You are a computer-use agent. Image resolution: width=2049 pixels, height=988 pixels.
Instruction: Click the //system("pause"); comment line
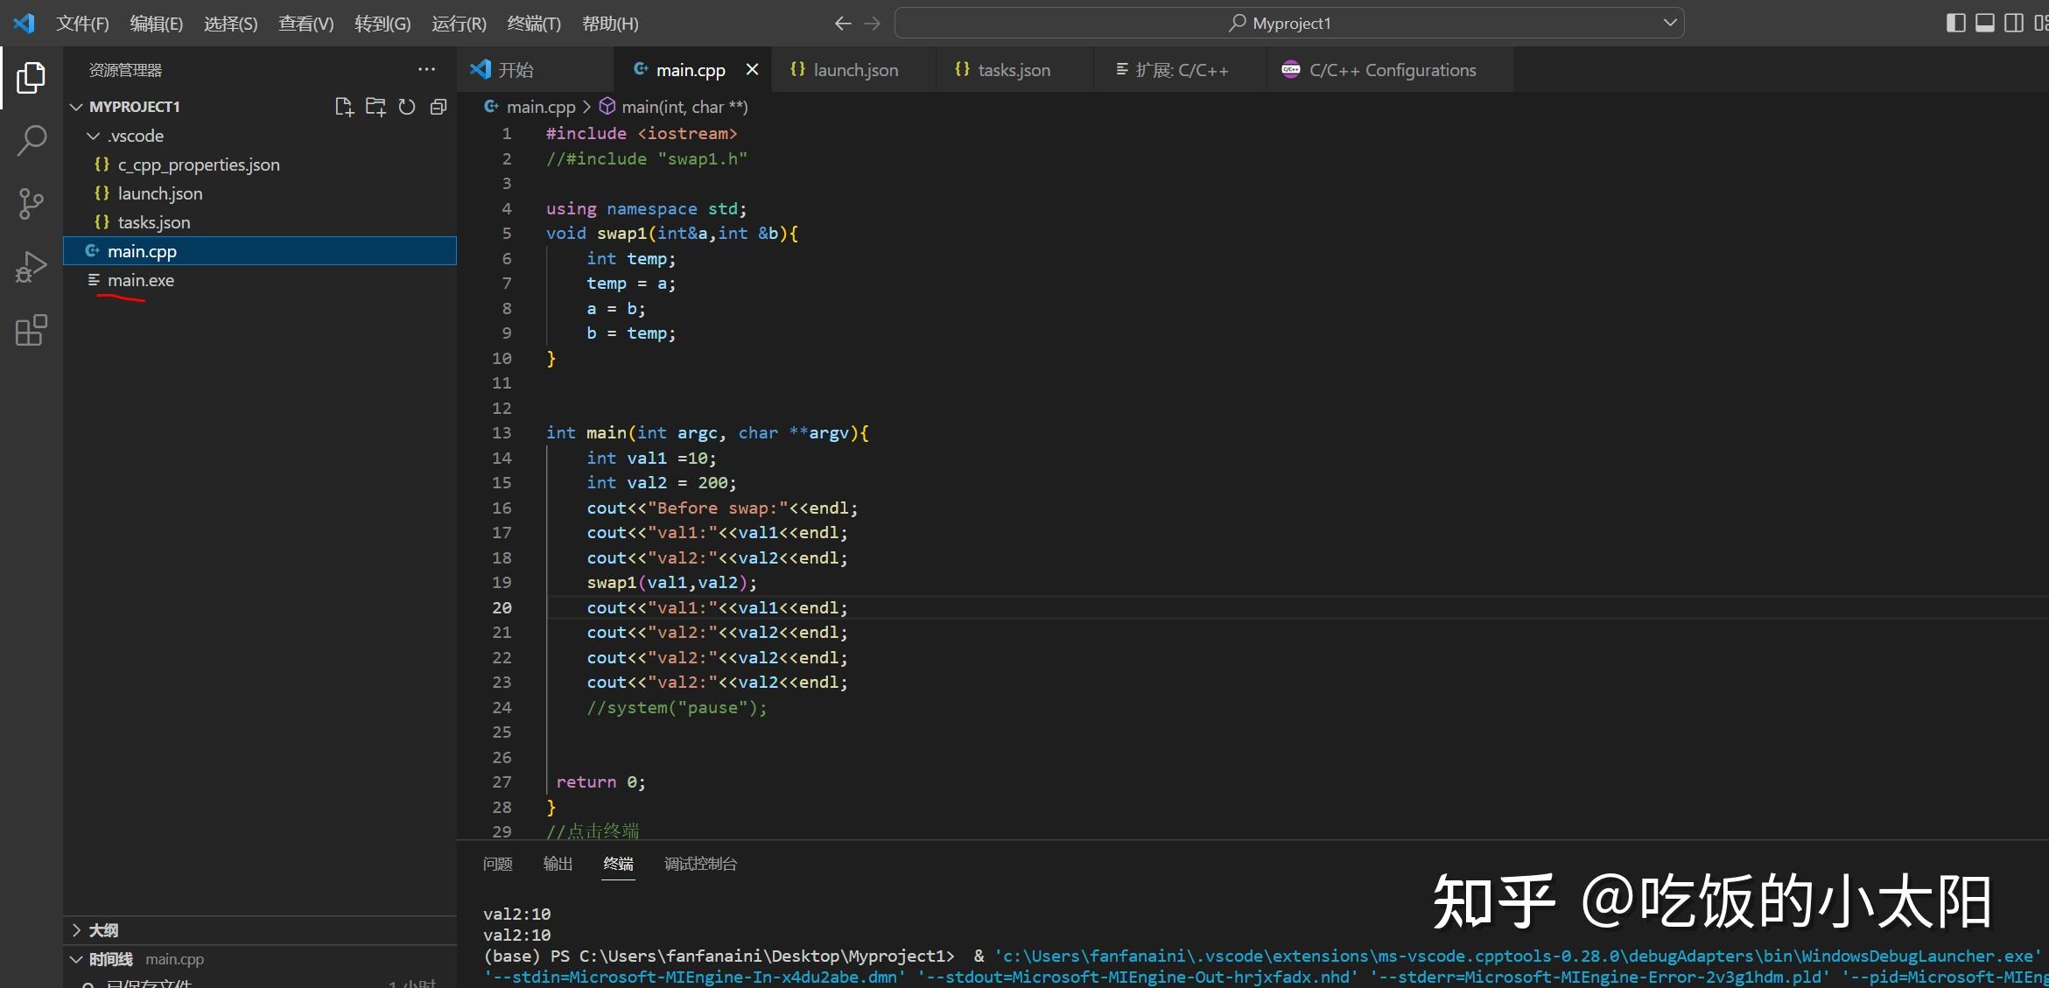[x=677, y=708]
